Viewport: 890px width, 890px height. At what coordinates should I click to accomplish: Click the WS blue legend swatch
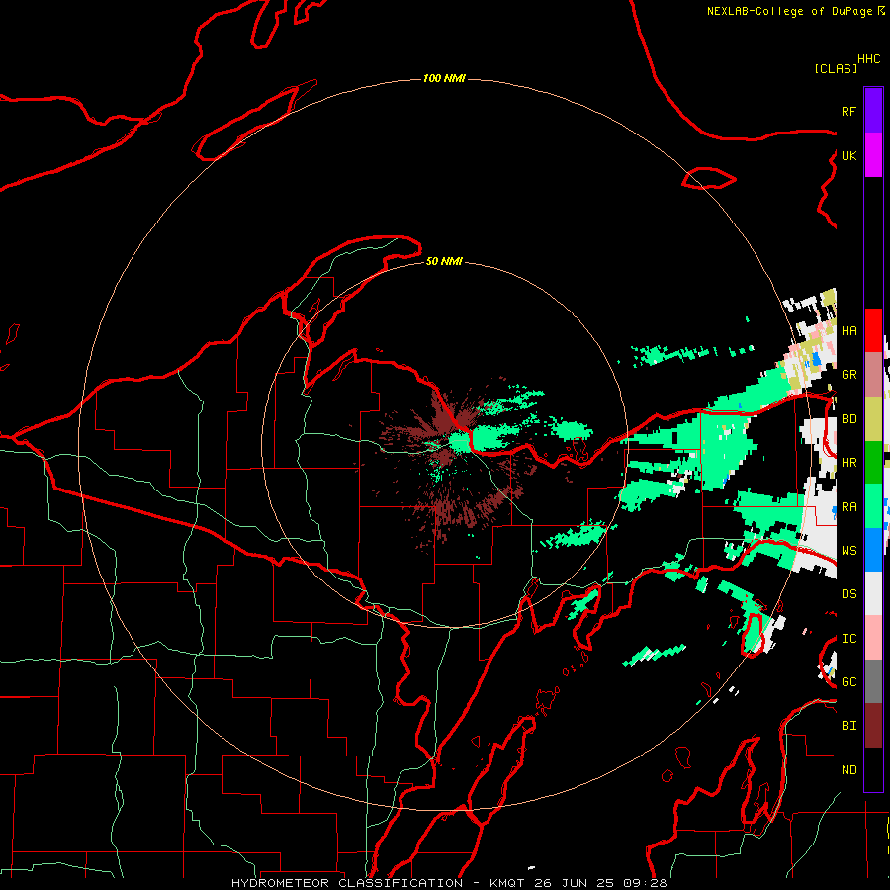tap(873, 550)
